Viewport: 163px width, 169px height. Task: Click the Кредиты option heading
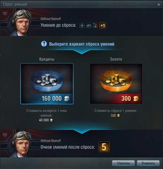(x=47, y=59)
